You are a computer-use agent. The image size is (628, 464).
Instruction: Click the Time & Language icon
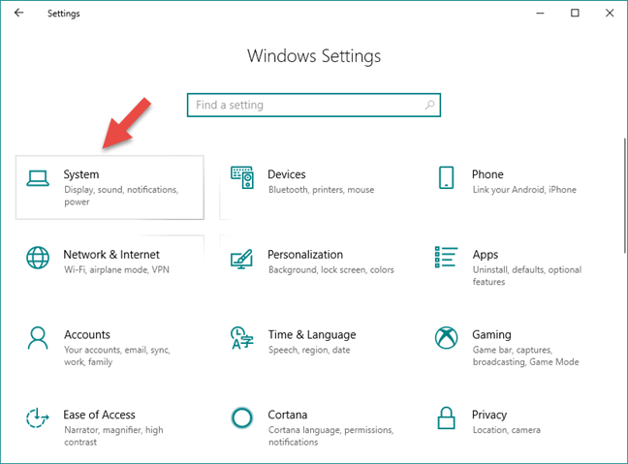pos(242,338)
